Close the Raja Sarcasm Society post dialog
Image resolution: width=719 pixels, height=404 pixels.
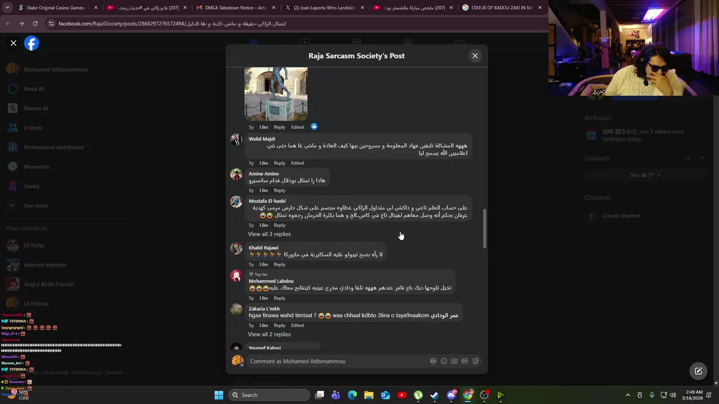click(x=475, y=56)
